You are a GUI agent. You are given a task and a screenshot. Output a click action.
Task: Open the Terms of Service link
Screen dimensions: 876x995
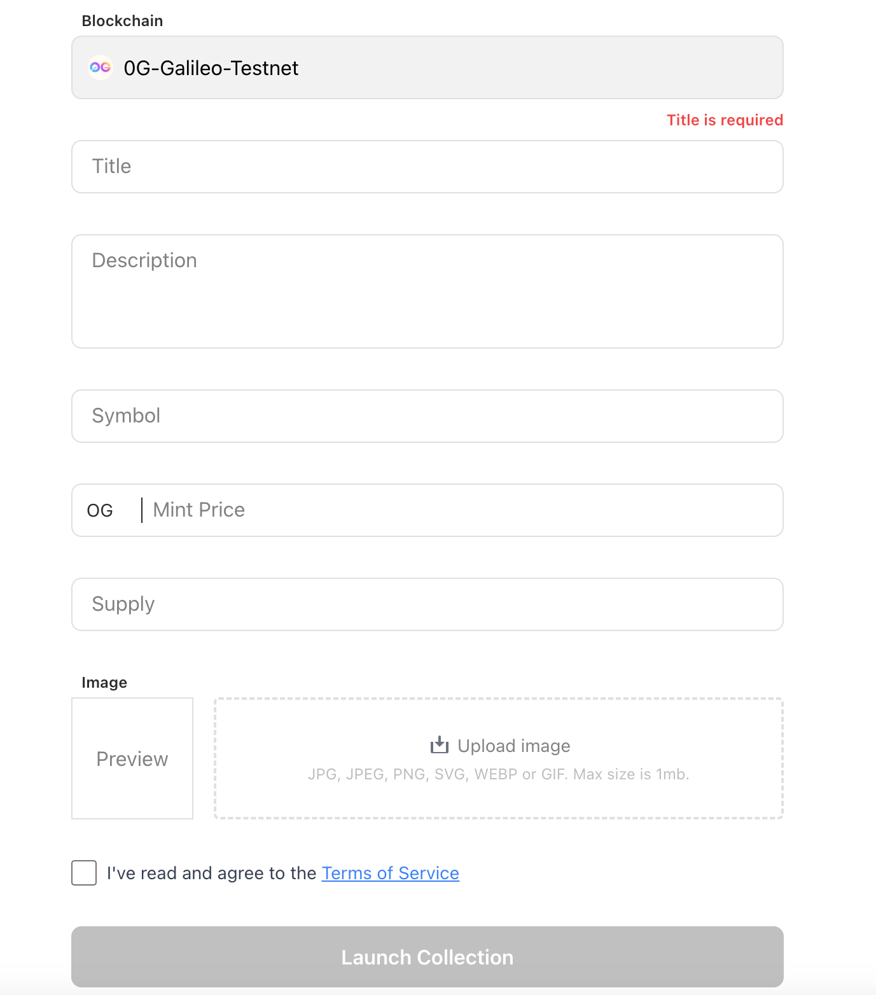[391, 873]
